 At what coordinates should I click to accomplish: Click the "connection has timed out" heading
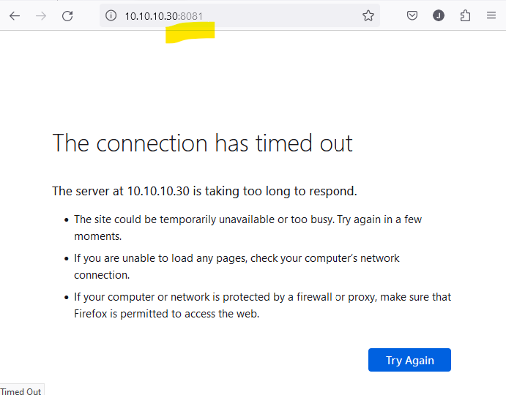(x=202, y=143)
